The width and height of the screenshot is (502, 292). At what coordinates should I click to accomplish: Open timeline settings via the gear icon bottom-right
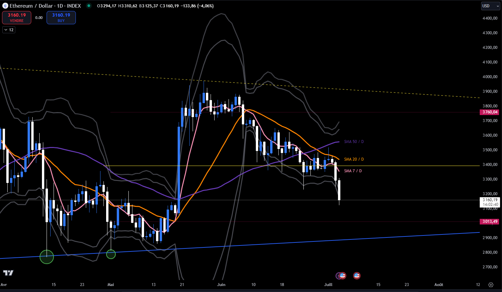coord(491,285)
